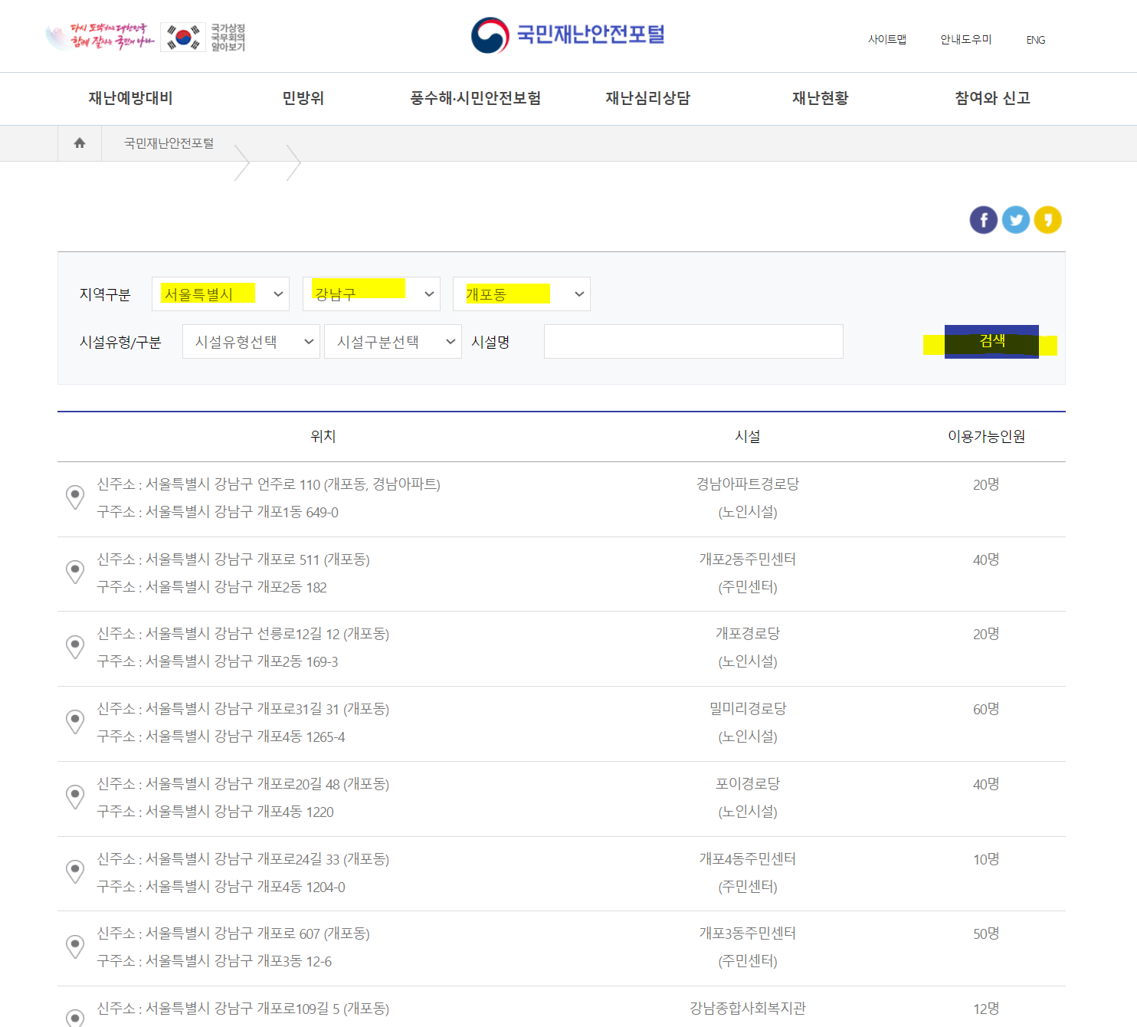Select the 재난심리상담 navigation menu
This screenshot has width=1137, height=1027.
[647, 98]
